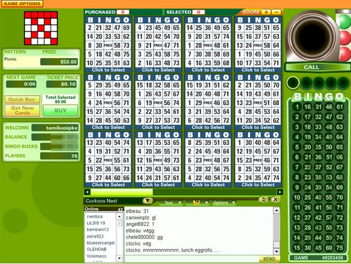Select the bottom-right bingo card starting 1 30 40
Image resolution: width=351 pixels, height=264 pixels.
point(258,160)
